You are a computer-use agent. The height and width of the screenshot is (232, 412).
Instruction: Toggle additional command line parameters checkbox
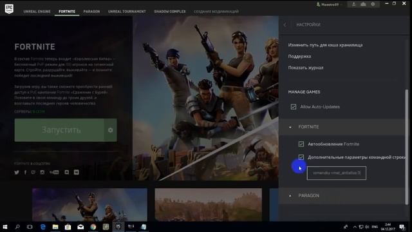301,157
